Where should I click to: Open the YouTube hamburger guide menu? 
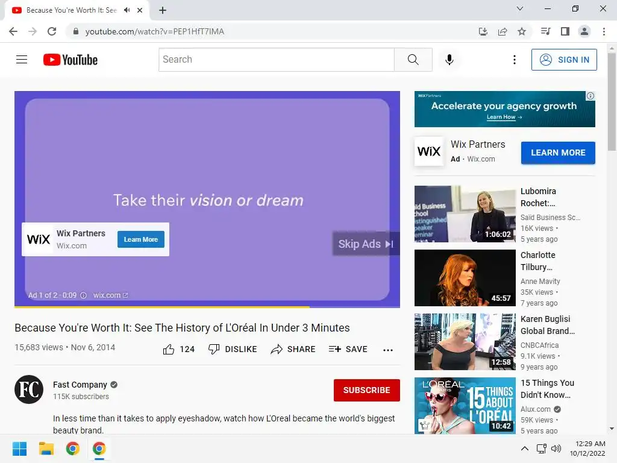[22, 60]
